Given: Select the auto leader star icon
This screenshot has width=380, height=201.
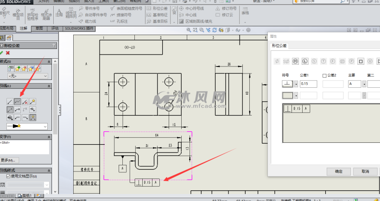Looking at the screenshot, I should (x=32, y=102).
